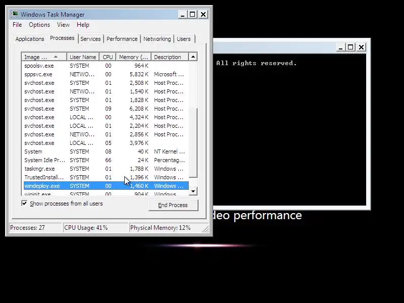
Task: Minimize the Task Manager window
Action: click(183, 15)
